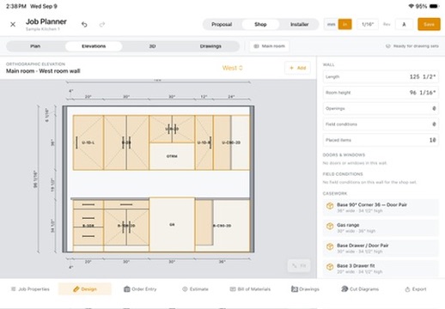Click the Field conditions count row
This screenshot has width=445, height=309.
click(x=381, y=124)
